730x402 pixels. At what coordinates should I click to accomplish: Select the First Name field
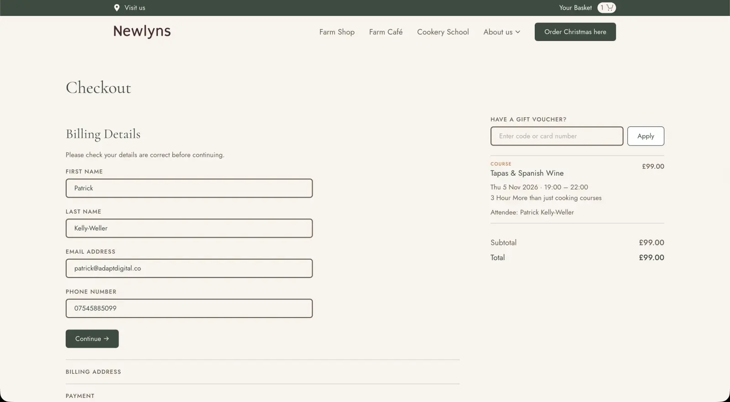(189, 188)
